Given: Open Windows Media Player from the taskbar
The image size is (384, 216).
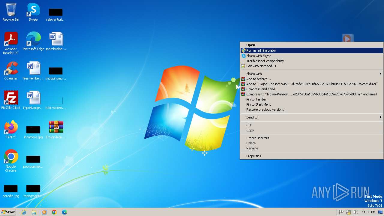Looking at the screenshot, I should [44, 212].
